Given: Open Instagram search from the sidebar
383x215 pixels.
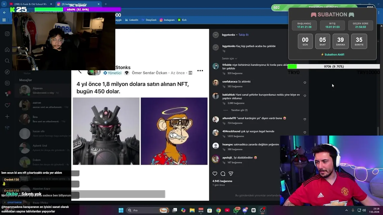Looking at the screenshot, I should point(7,61).
